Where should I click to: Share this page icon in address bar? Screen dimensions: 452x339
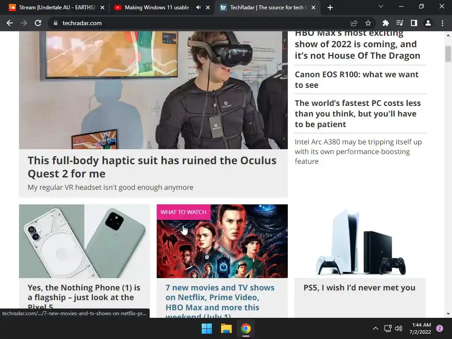pos(354,23)
